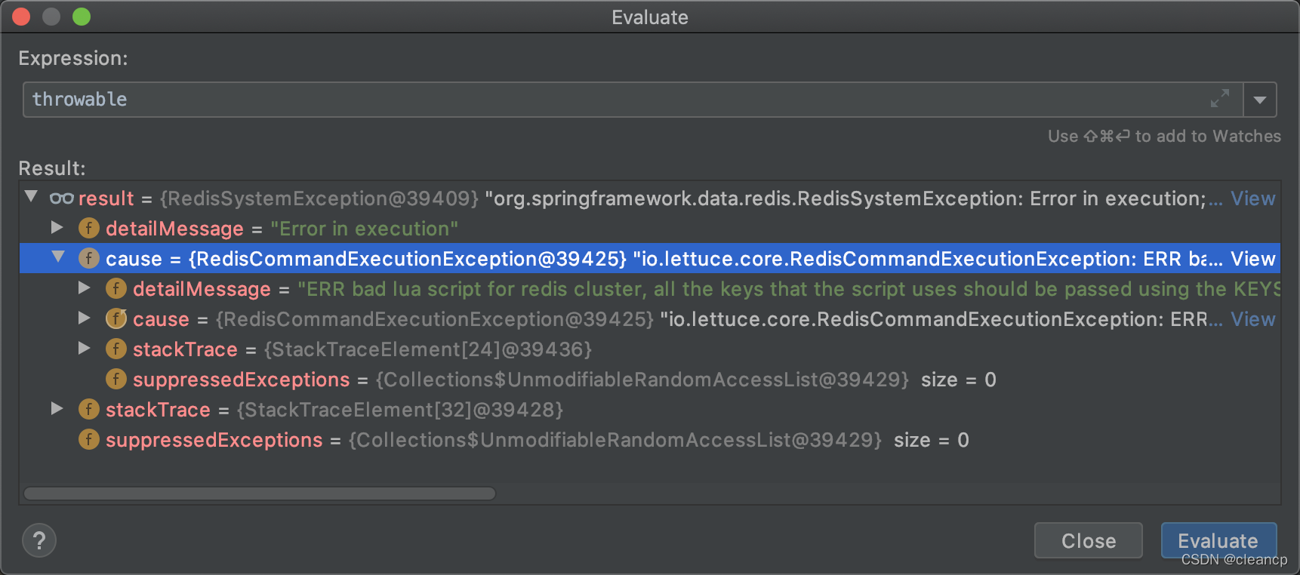Screen dimensions: 1300x575
Task: Expand the StackTraceElement[24] stackTrace node
Action: pyautogui.click(x=85, y=348)
